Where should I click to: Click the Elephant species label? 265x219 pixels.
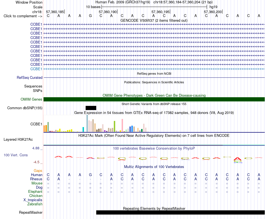pos(35,192)
